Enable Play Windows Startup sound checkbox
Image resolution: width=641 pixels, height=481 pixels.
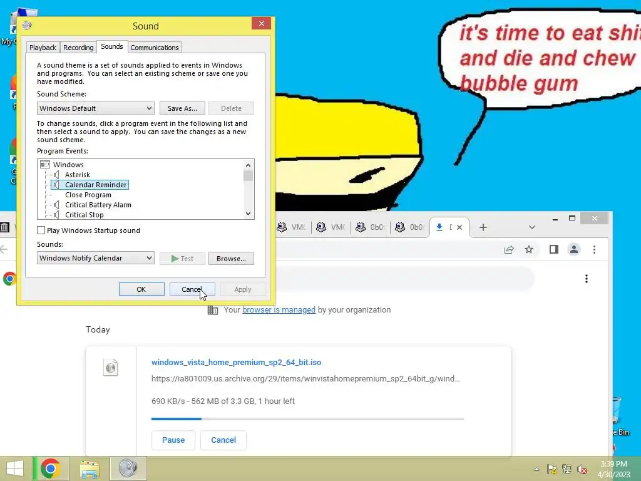(x=41, y=230)
